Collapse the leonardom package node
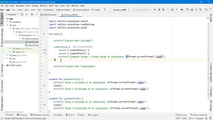Image resolution: width=213 pixels, height=120 pixels. click(x=16, y=35)
